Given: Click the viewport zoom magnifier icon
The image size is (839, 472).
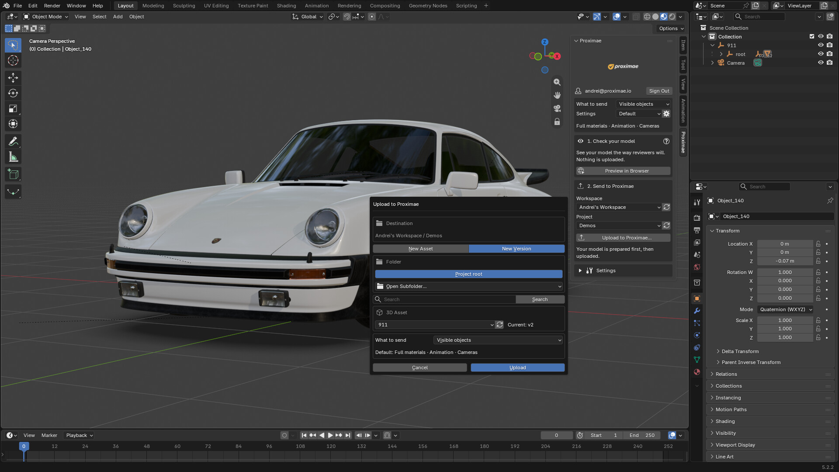Looking at the screenshot, I should click(x=557, y=82).
